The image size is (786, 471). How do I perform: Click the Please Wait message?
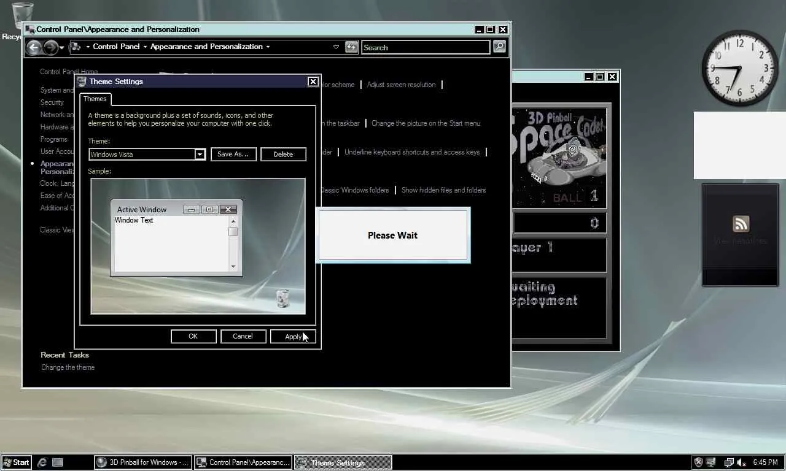click(x=393, y=235)
